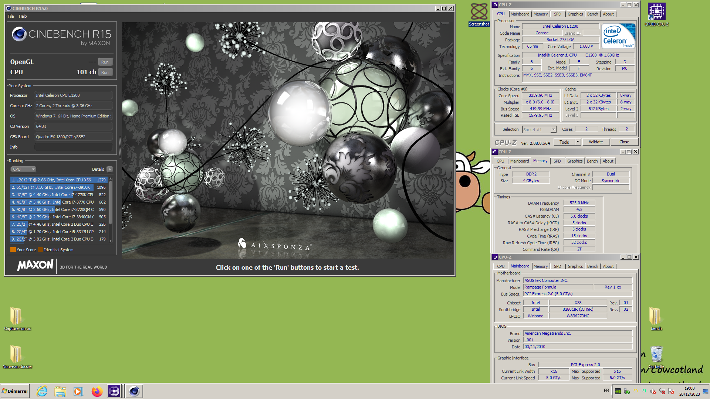Screen dimensions: 710x399
Task: Open the Démarrer start menu
Action: point(15,391)
